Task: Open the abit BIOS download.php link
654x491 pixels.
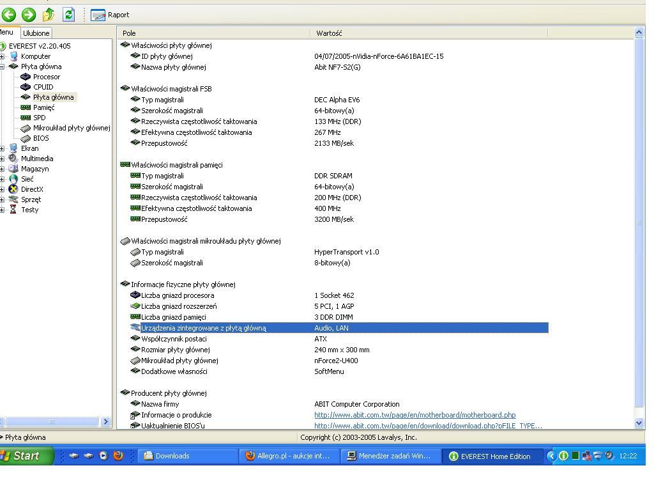Action: click(428, 426)
